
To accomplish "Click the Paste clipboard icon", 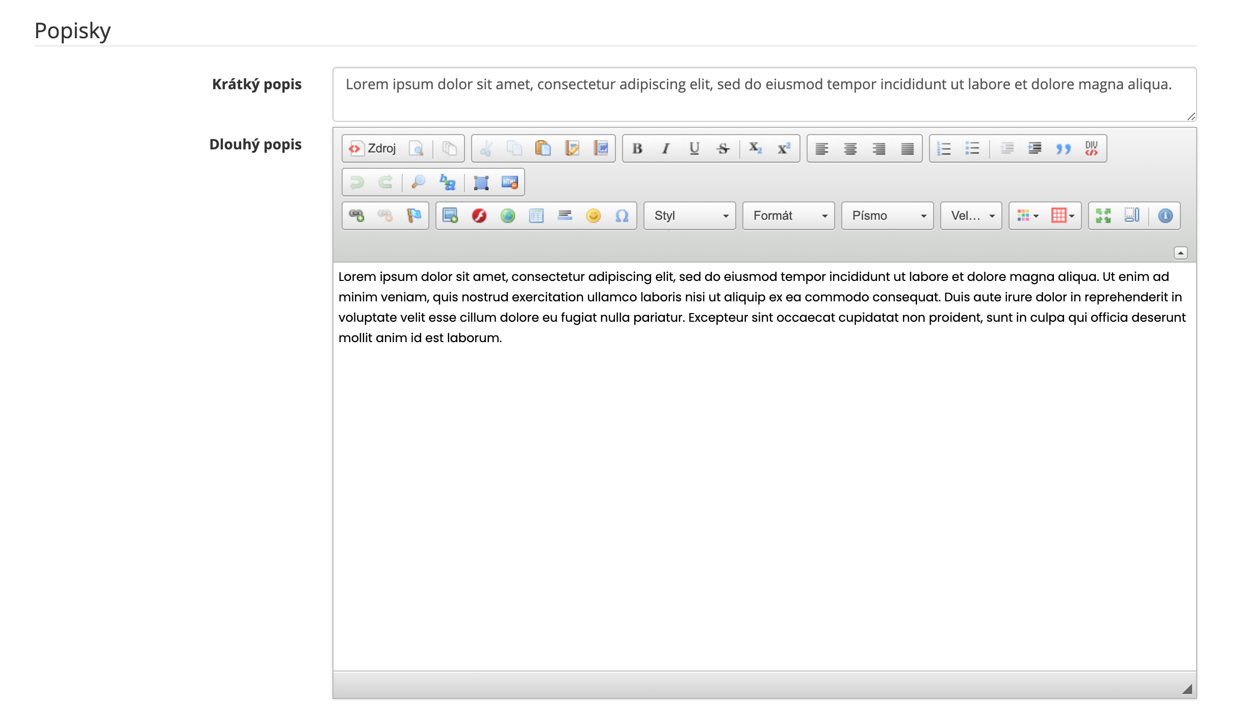I will [x=543, y=148].
